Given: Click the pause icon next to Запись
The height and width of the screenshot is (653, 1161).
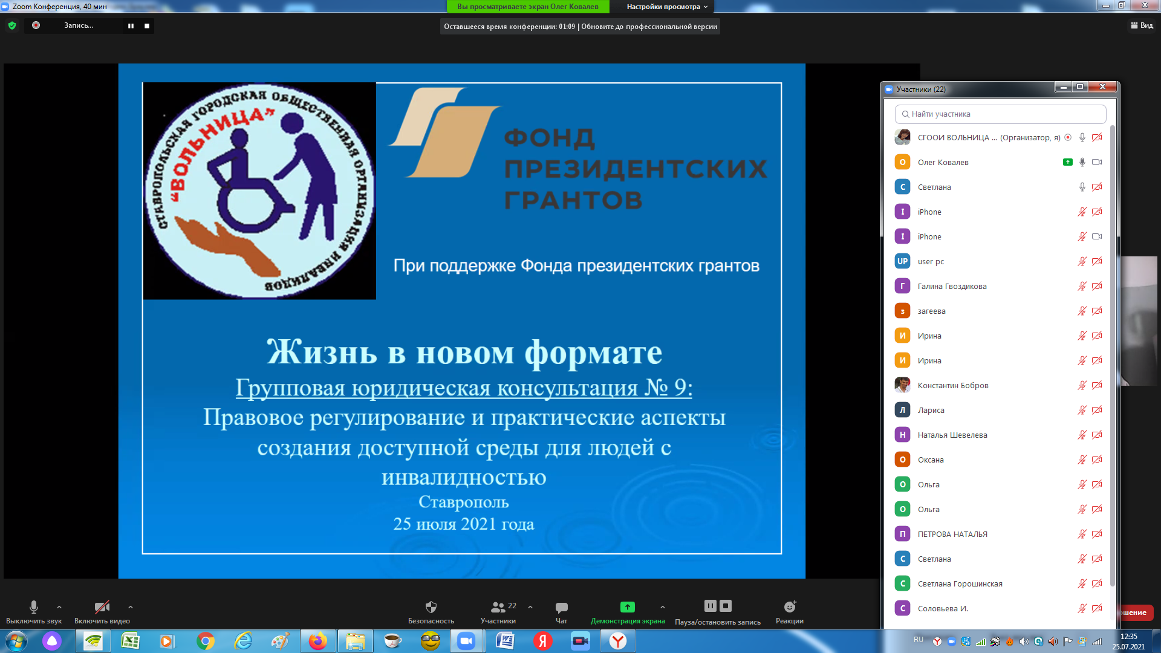Looking at the screenshot, I should 131,26.
